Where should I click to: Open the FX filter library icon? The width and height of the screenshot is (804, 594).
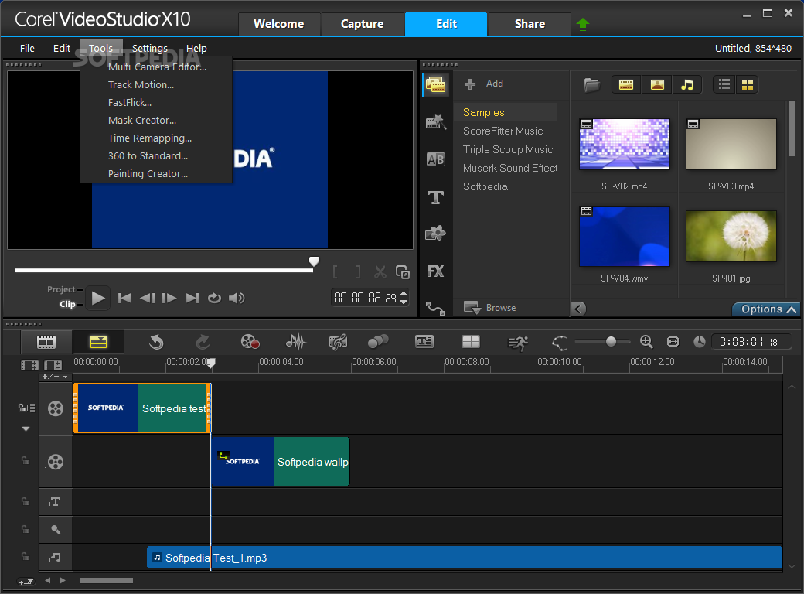click(436, 271)
